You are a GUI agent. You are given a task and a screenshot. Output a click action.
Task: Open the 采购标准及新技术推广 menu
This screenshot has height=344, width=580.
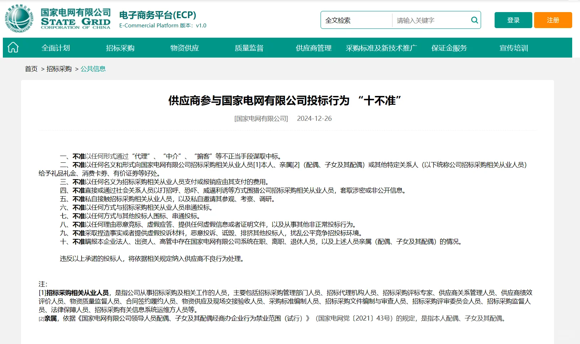click(x=381, y=48)
